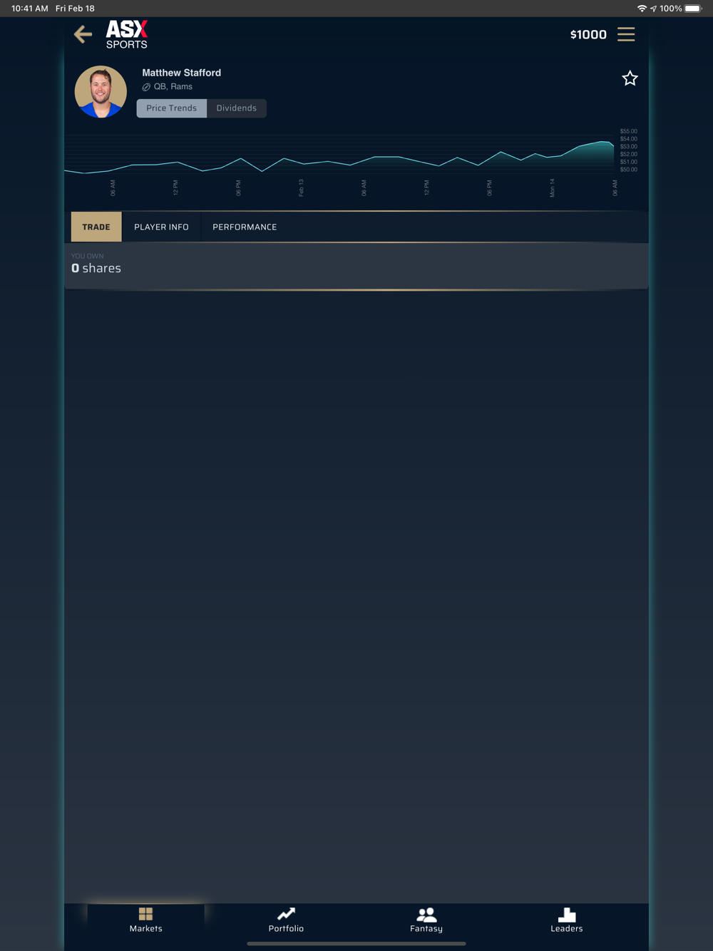The height and width of the screenshot is (951, 713).
Task: Tap the 10:41 AM clock
Action: (29, 9)
